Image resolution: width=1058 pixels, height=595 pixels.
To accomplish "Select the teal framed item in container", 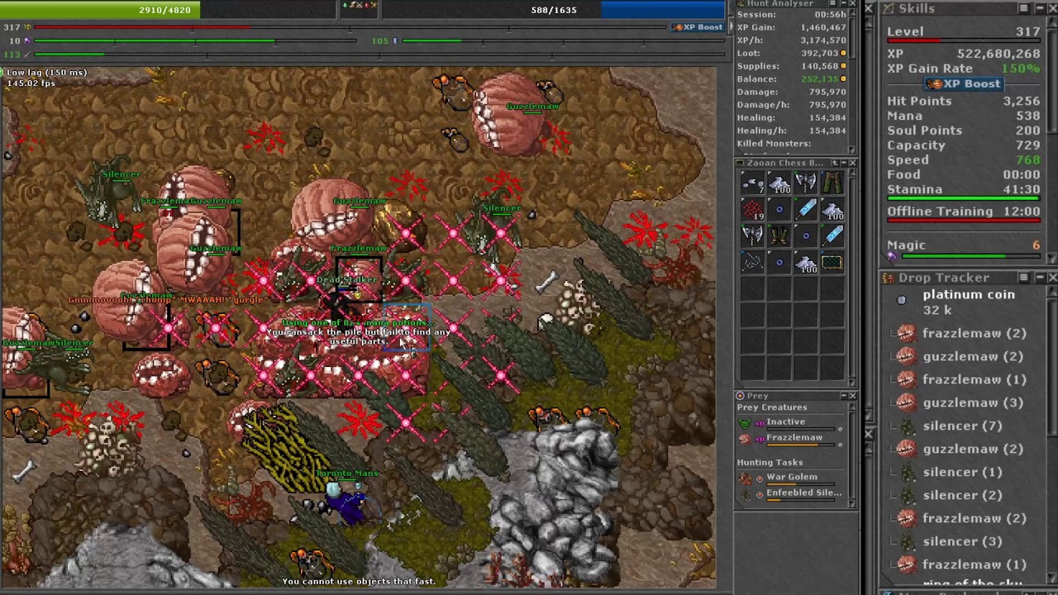I will 832,263.
